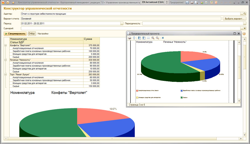Viewport: 250px width, 144px height.
Task: Click the red Амортизационные отчисления legend swatch
Action: [x=137, y=91]
